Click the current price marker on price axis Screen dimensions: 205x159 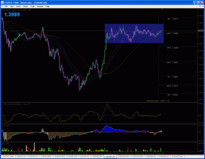click(x=201, y=31)
